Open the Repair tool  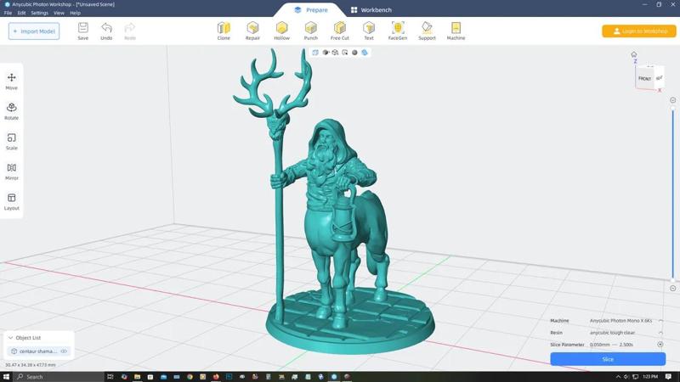click(x=252, y=31)
